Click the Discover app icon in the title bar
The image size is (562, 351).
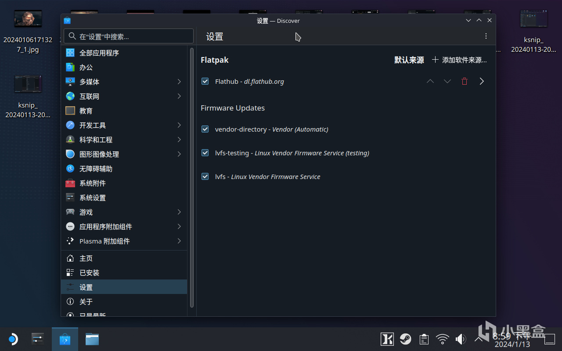click(x=67, y=21)
